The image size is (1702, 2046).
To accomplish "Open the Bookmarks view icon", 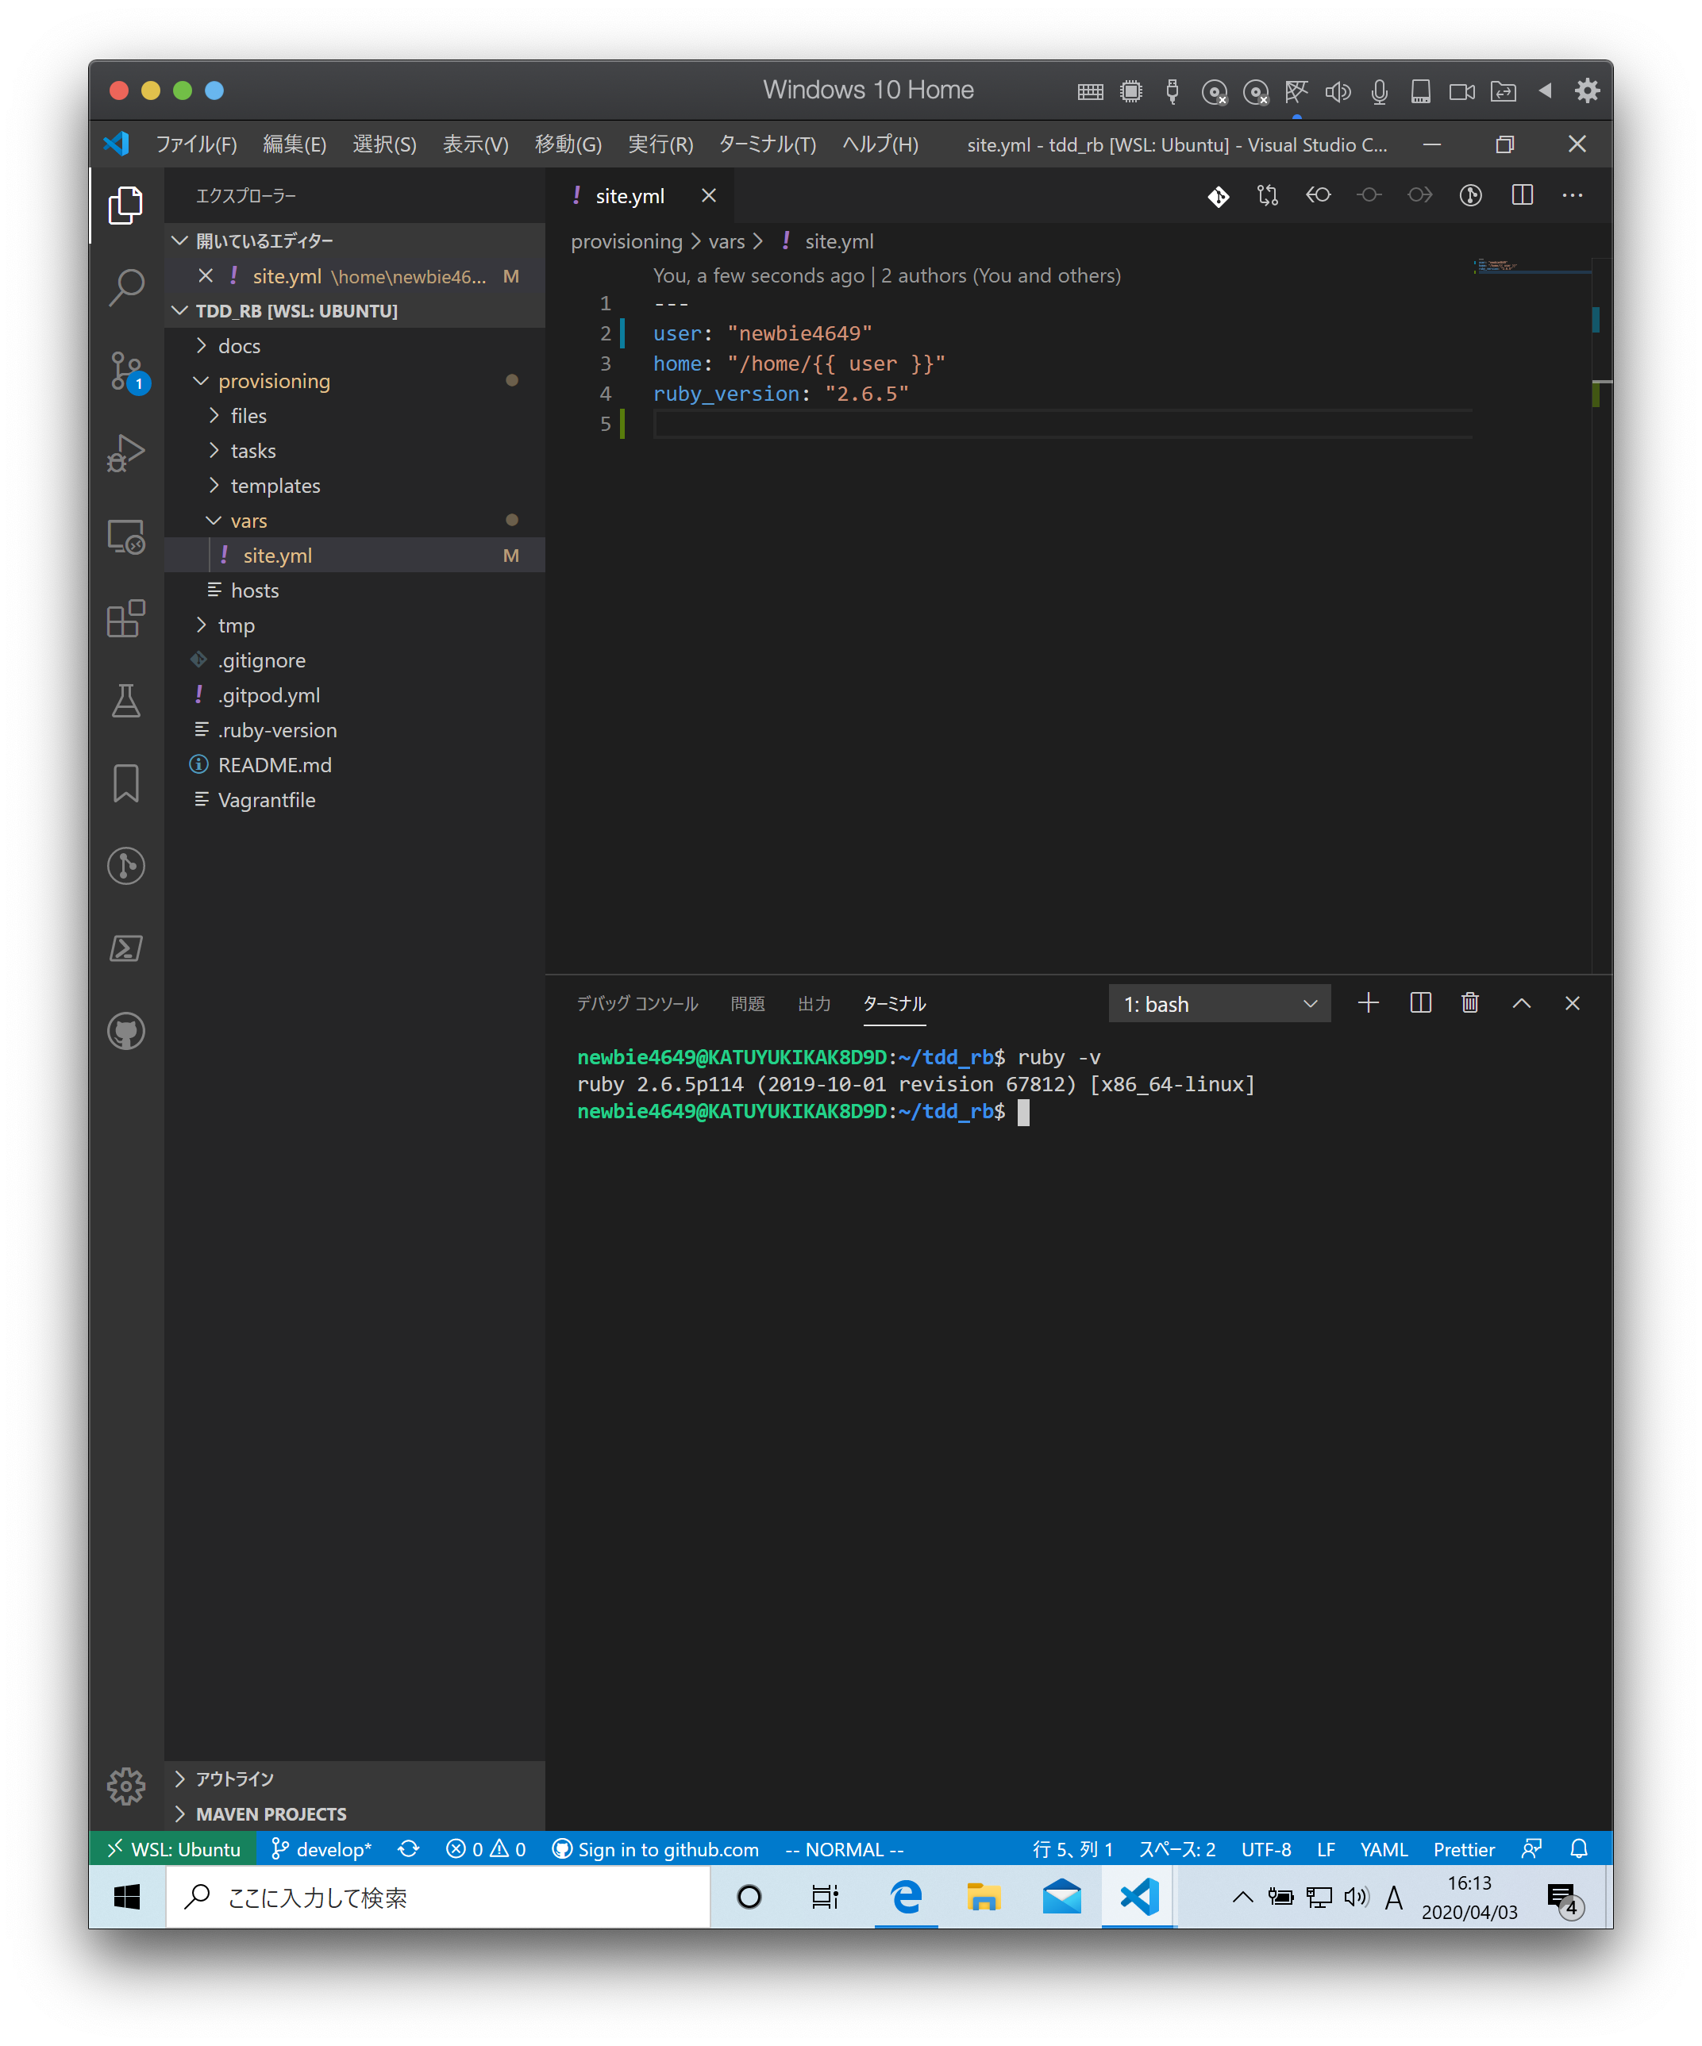I will pos(125,783).
